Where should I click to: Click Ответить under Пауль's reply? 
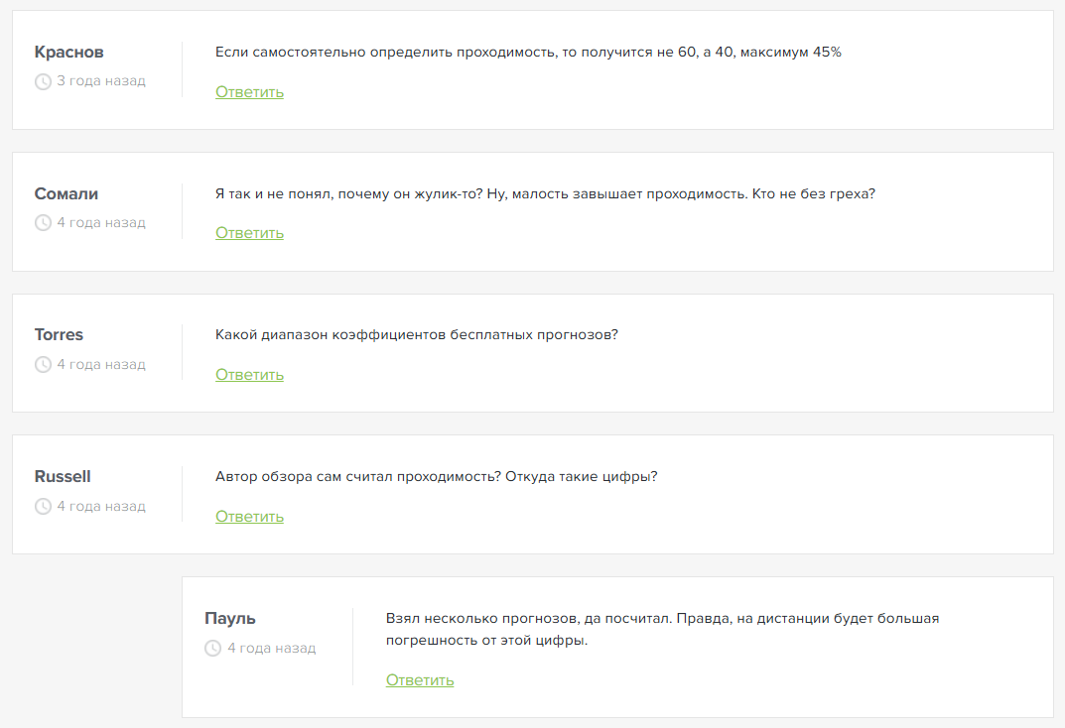pyautogui.click(x=420, y=680)
